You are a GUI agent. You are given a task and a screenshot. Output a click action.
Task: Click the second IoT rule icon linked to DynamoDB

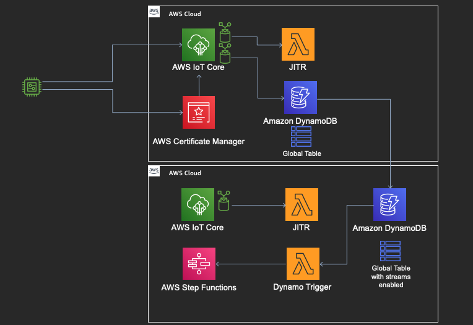tap(225, 53)
